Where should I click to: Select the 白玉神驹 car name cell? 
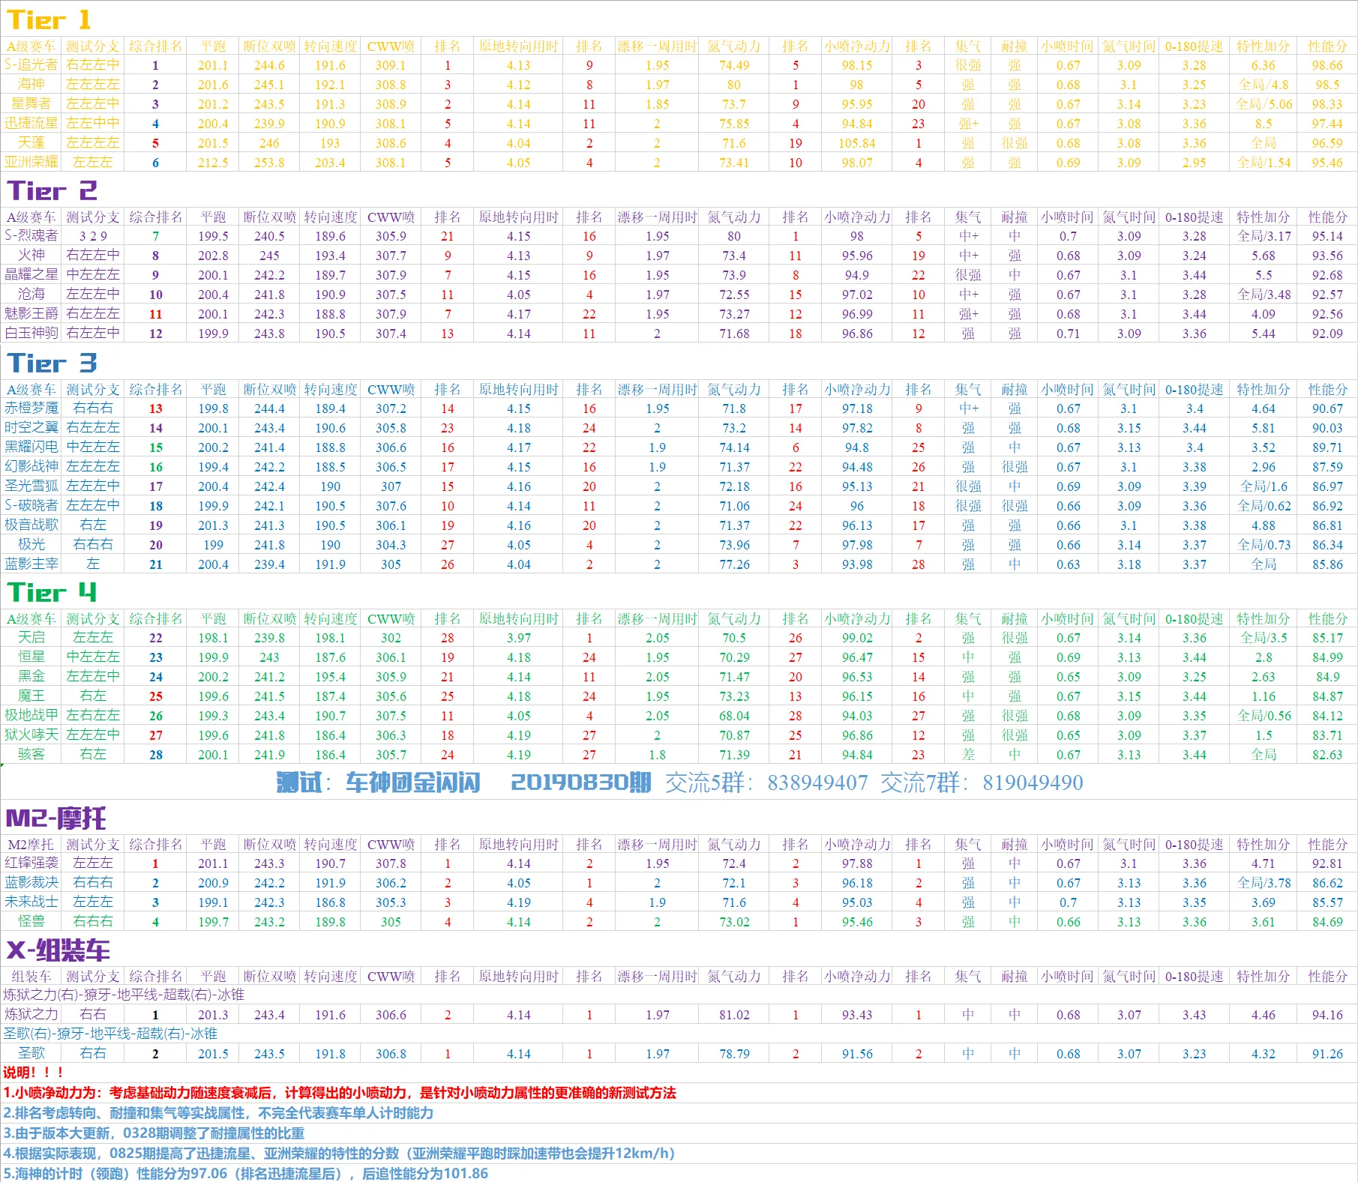[31, 334]
